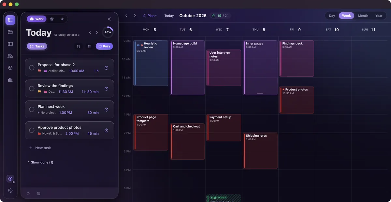Expand the Show done (1) section

[41, 162]
